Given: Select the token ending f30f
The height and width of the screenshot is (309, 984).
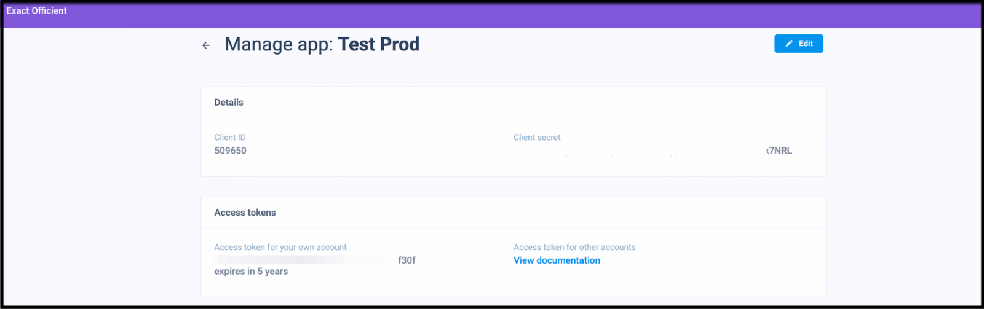Looking at the screenshot, I should [x=407, y=260].
